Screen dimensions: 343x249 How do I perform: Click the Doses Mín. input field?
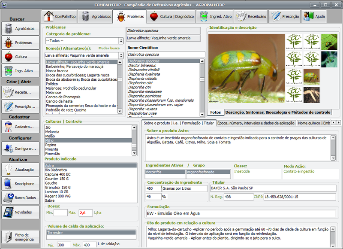(x=60, y=213)
